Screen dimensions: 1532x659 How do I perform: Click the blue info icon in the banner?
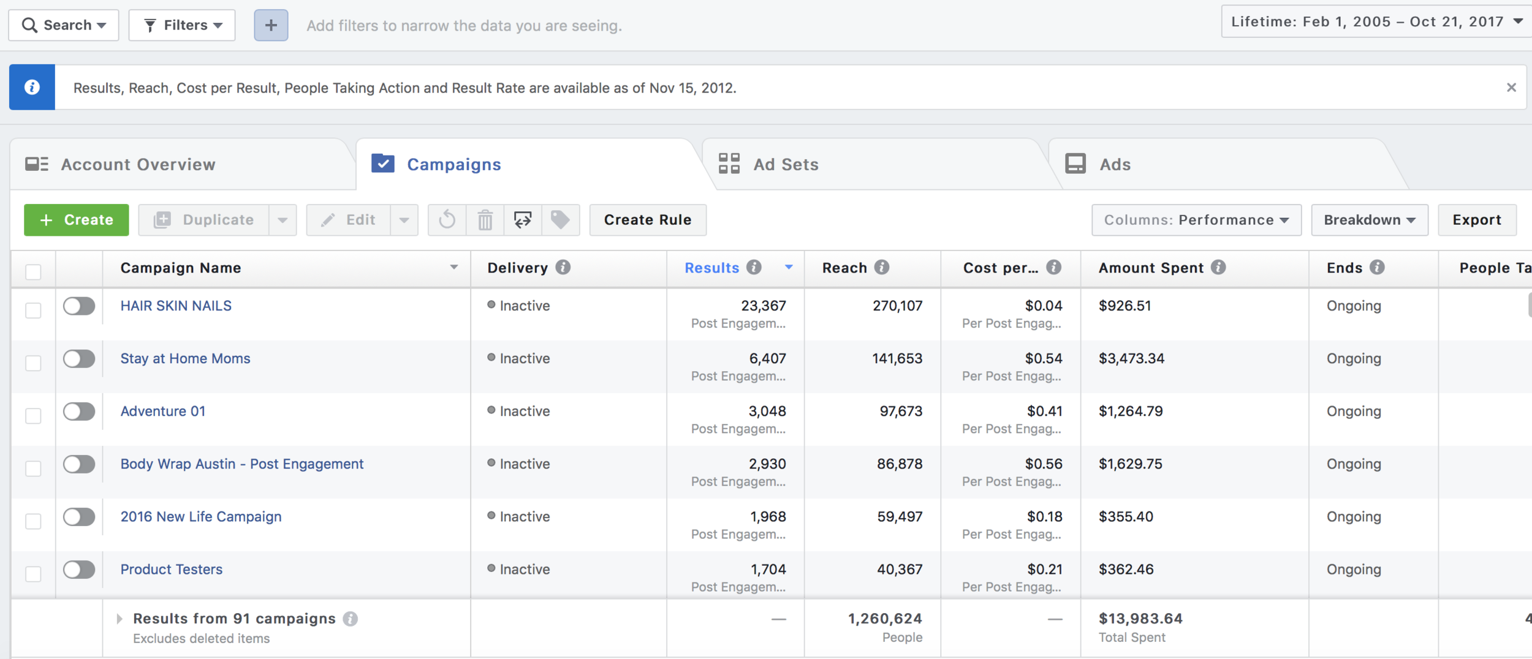click(32, 88)
